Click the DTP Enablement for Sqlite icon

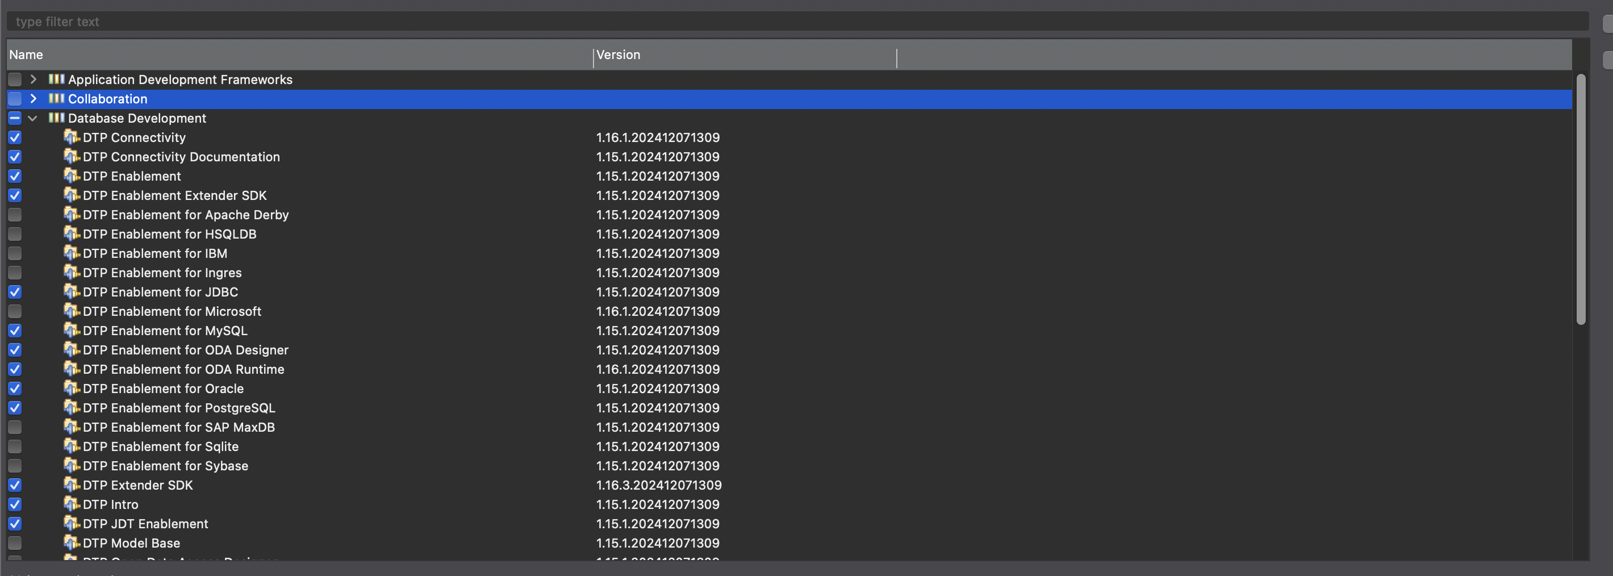(72, 446)
